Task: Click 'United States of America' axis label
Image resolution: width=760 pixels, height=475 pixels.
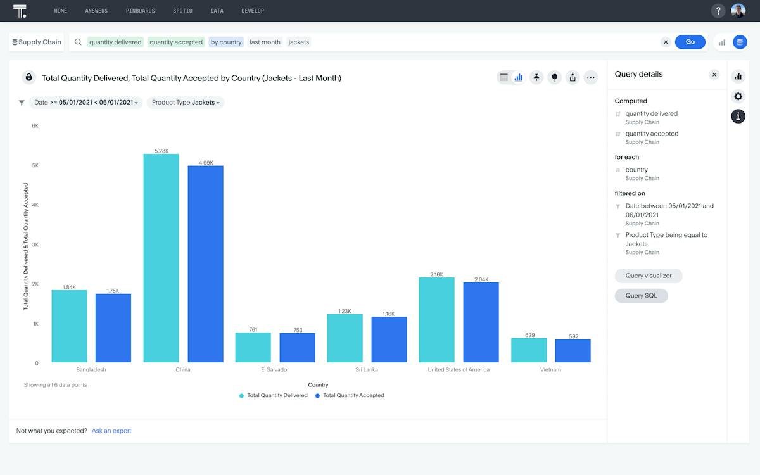Action: click(459, 370)
